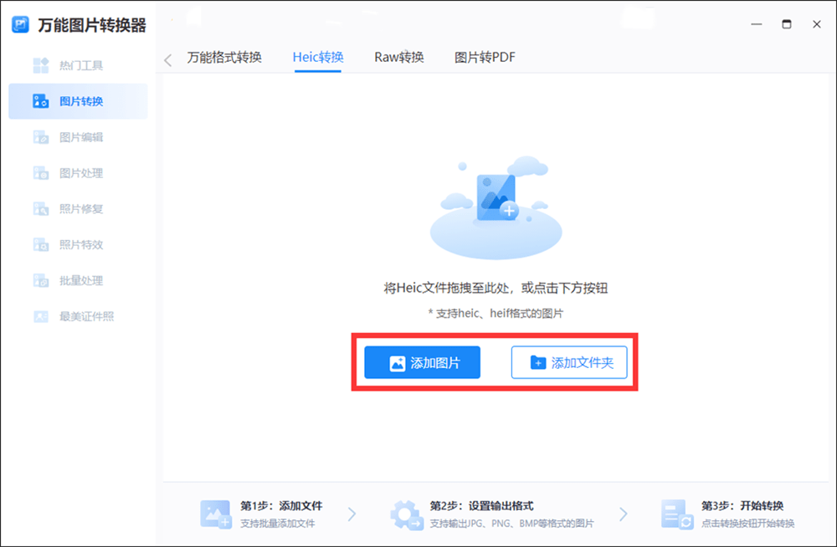Viewport: 837px width, 547px height.
Task: Click the picture icon on 添加图片
Action: [397, 364]
